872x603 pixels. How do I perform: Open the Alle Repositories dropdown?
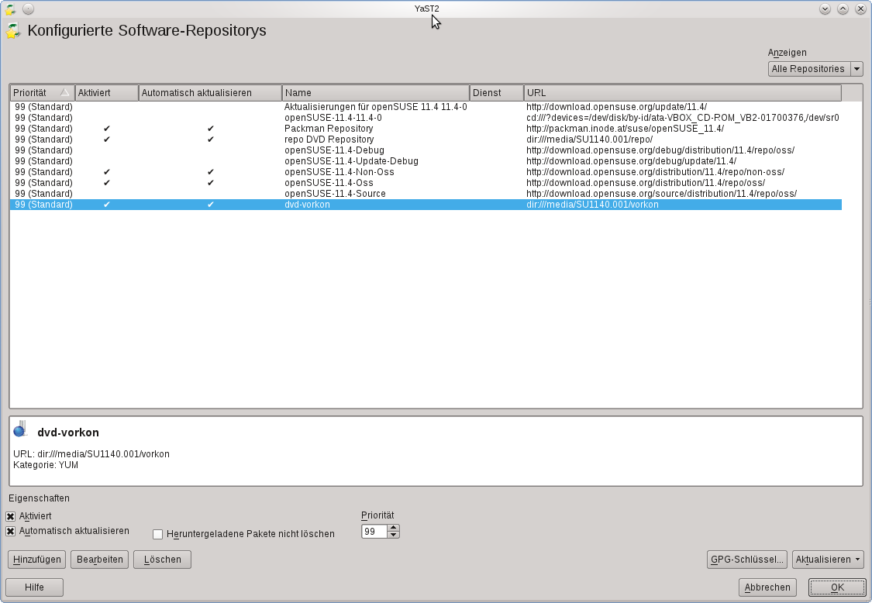[815, 69]
